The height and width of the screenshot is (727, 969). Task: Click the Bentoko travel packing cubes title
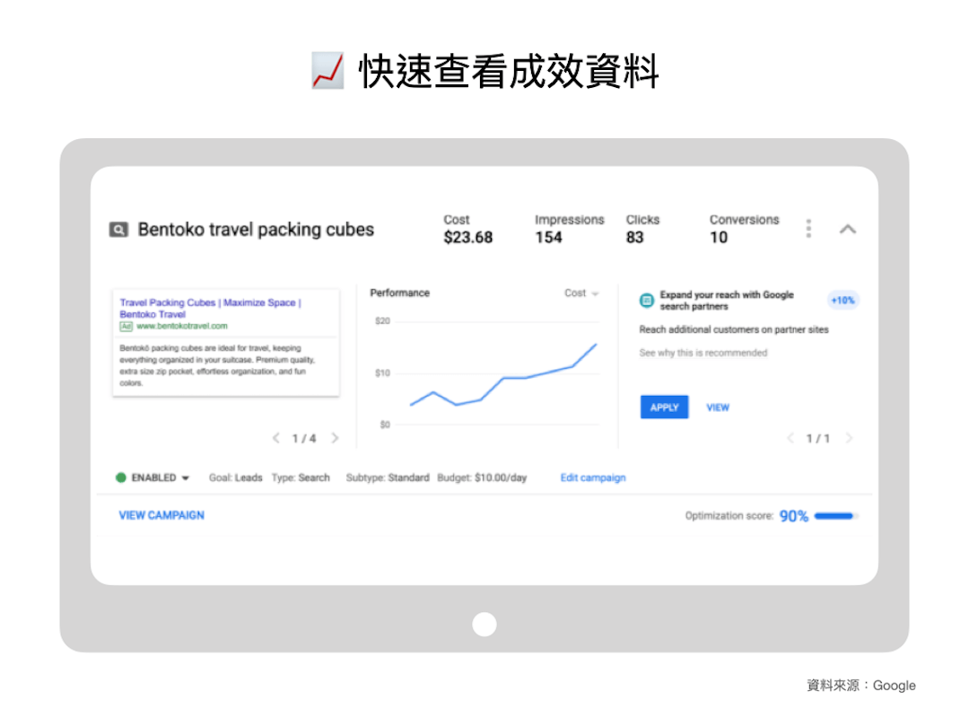click(x=256, y=230)
